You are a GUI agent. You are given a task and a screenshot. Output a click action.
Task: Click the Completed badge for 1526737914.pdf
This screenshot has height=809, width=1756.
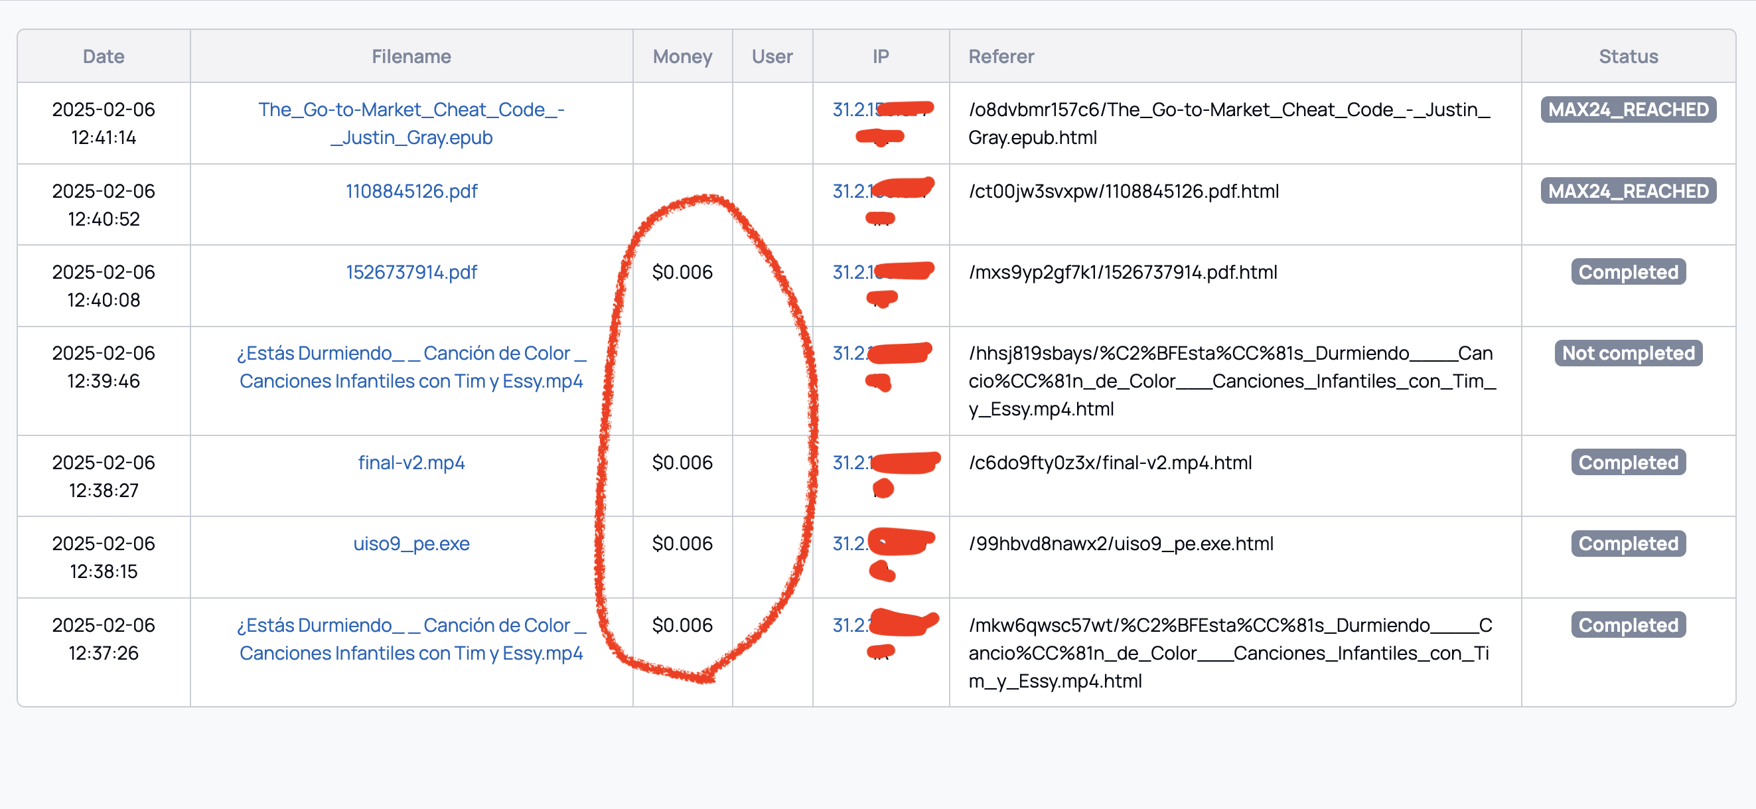(1628, 272)
